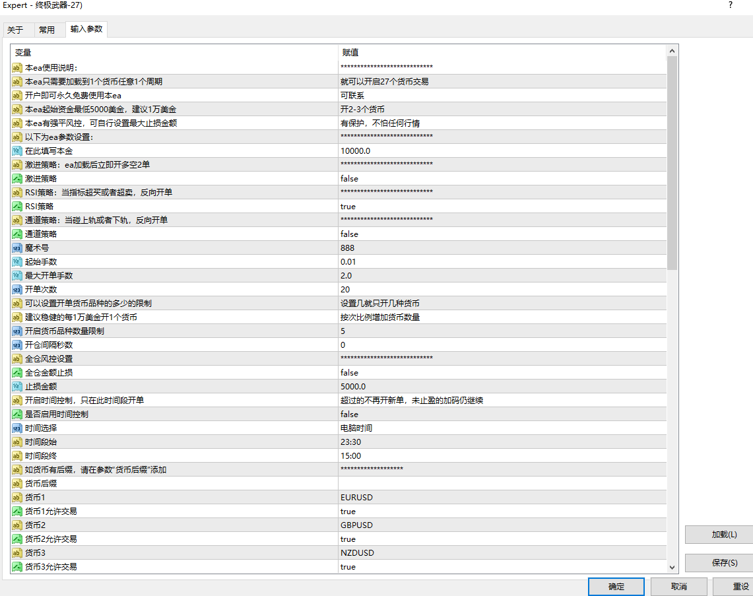This screenshot has width=753, height=596.
Task: Click the scrollbar up arrow of parameter list
Action: pyautogui.click(x=672, y=51)
